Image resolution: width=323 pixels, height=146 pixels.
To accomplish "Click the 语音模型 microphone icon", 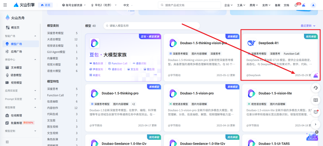I will [7, 75].
